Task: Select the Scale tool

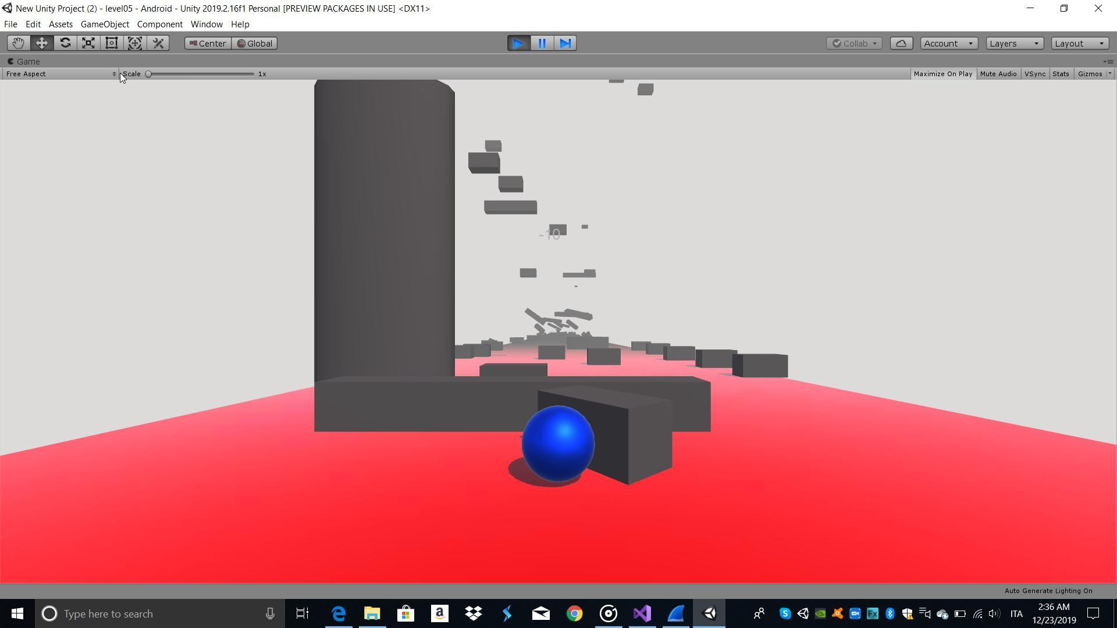Action: 88,43
